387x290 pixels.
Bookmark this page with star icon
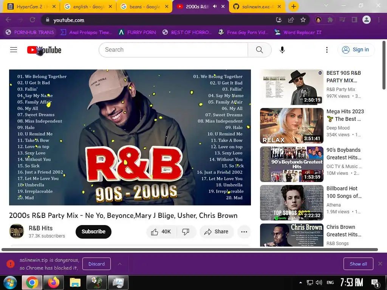click(303, 20)
